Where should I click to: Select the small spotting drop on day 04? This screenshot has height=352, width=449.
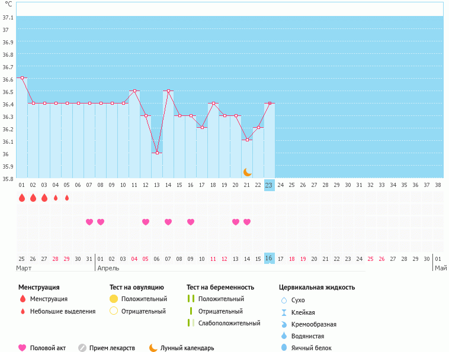pos(56,198)
